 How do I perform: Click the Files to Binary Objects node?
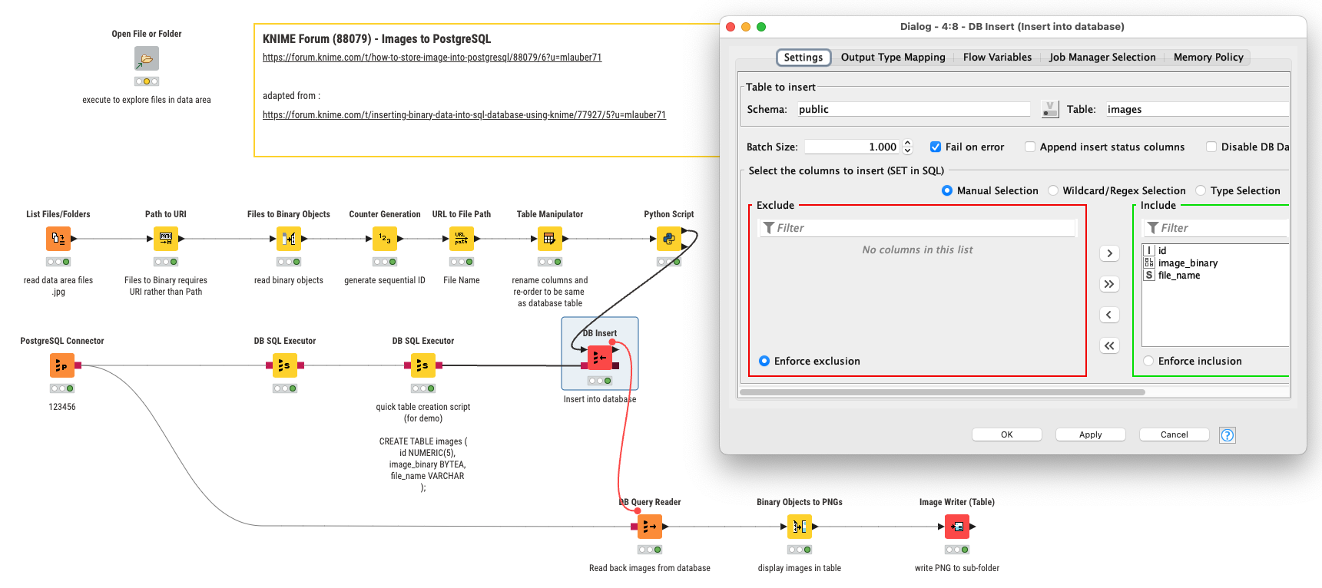click(289, 239)
